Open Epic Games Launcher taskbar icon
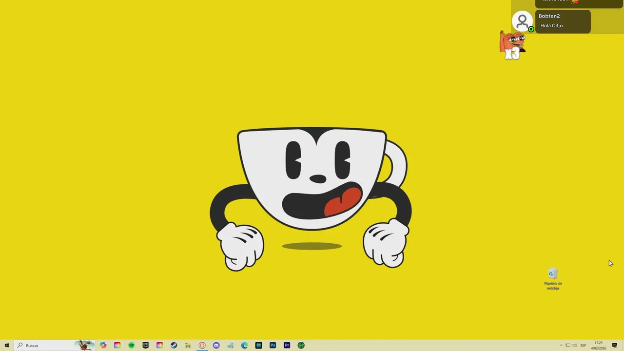 tap(145, 345)
